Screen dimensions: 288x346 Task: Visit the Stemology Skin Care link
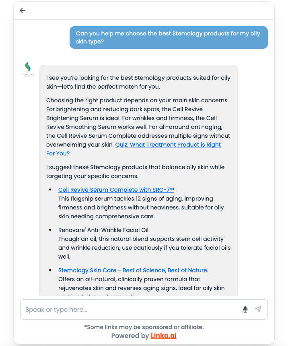[133, 270]
